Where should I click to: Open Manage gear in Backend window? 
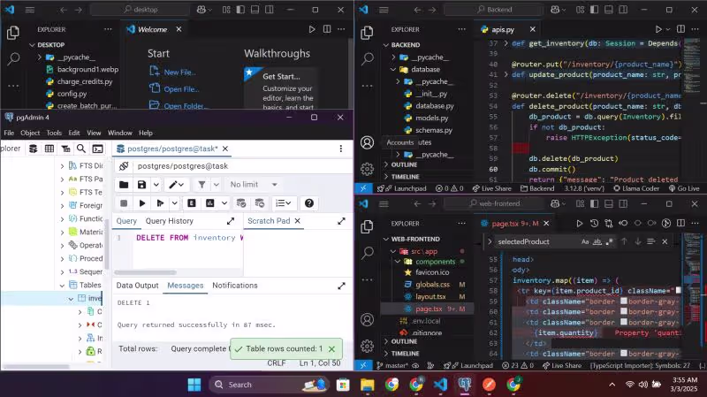[368, 169]
